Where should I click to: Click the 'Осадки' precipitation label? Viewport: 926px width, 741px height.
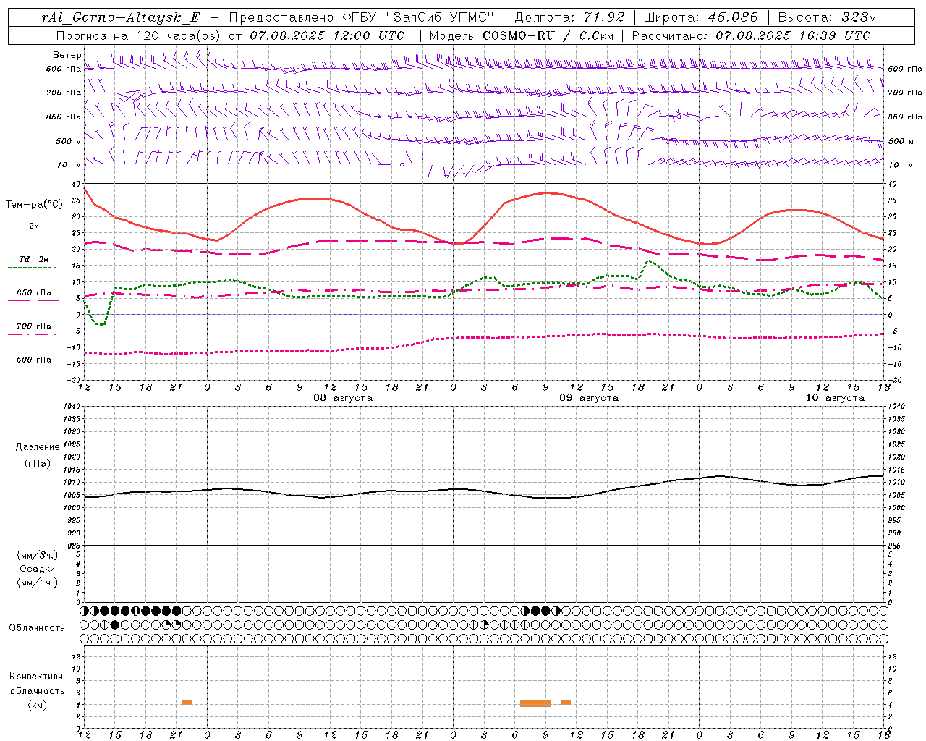coord(38,569)
